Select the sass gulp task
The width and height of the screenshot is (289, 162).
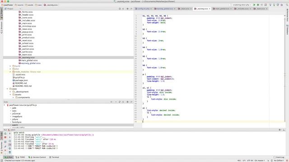(x=14, y=111)
